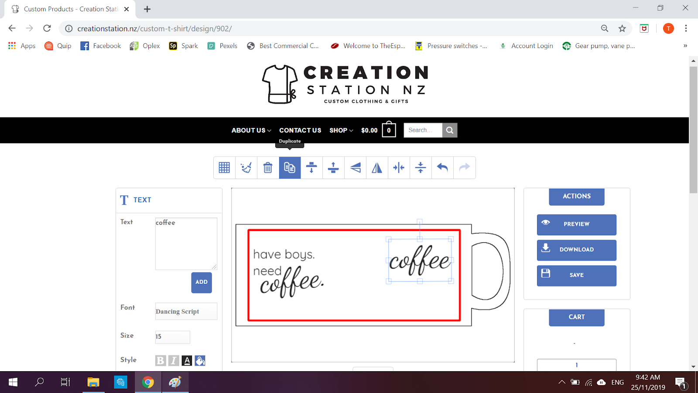Click the eye icon on the Preview button
The width and height of the screenshot is (698, 393).
click(545, 223)
